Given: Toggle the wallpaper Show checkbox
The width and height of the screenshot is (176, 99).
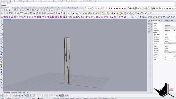Looking at the screenshot, I should pyautogui.click(x=165, y=58).
